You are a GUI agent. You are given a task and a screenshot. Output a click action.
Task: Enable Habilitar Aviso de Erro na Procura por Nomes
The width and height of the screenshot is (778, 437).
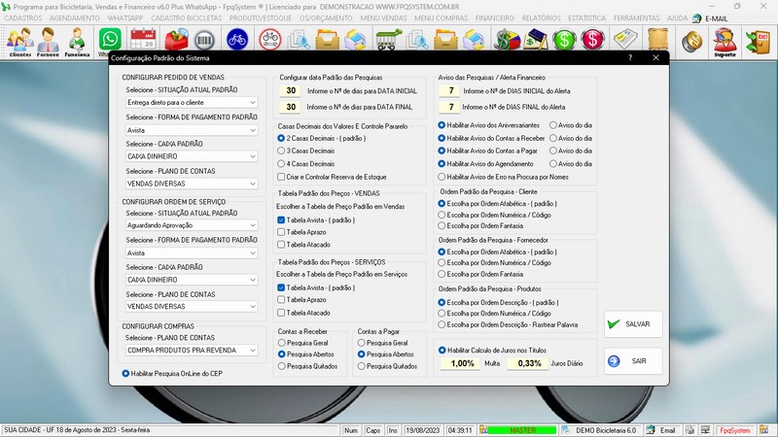[503, 177]
